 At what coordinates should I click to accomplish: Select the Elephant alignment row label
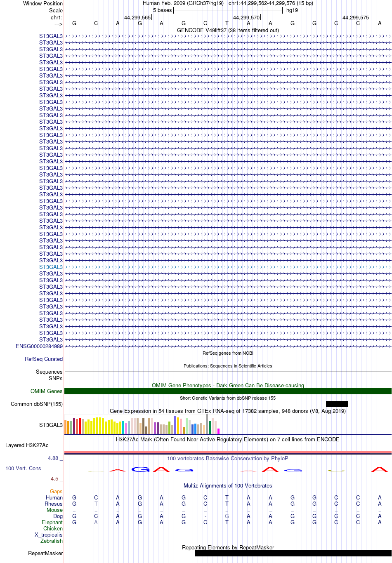coord(52,522)
